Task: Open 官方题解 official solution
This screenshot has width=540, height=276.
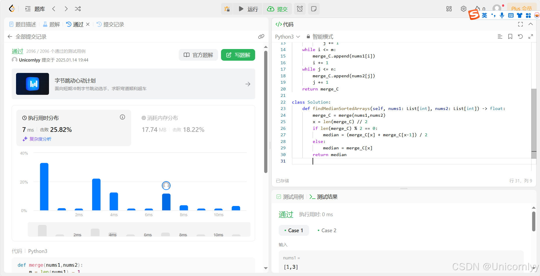Action: point(199,55)
